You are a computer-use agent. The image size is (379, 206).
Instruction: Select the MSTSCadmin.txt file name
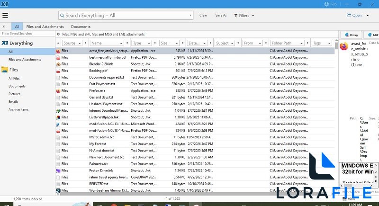click(x=101, y=137)
